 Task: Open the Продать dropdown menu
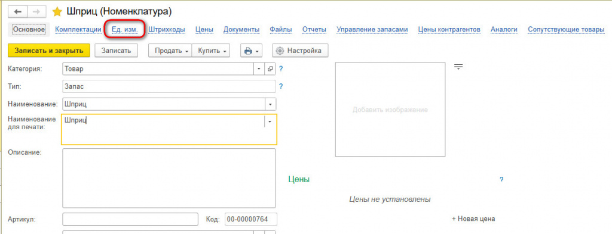click(170, 51)
